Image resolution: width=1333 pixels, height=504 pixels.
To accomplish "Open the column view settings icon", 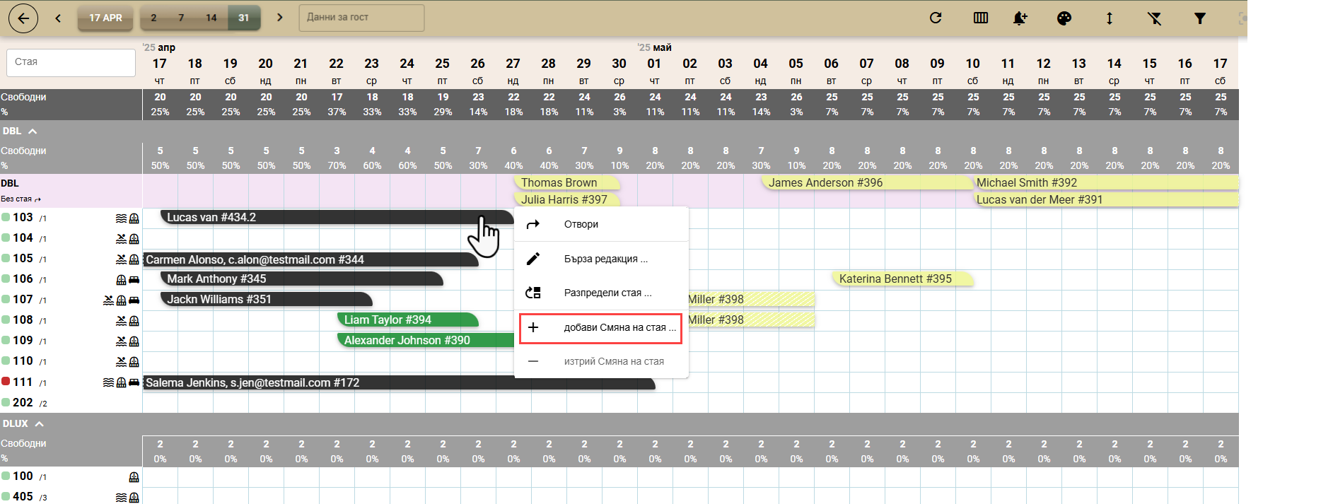I will [x=981, y=18].
